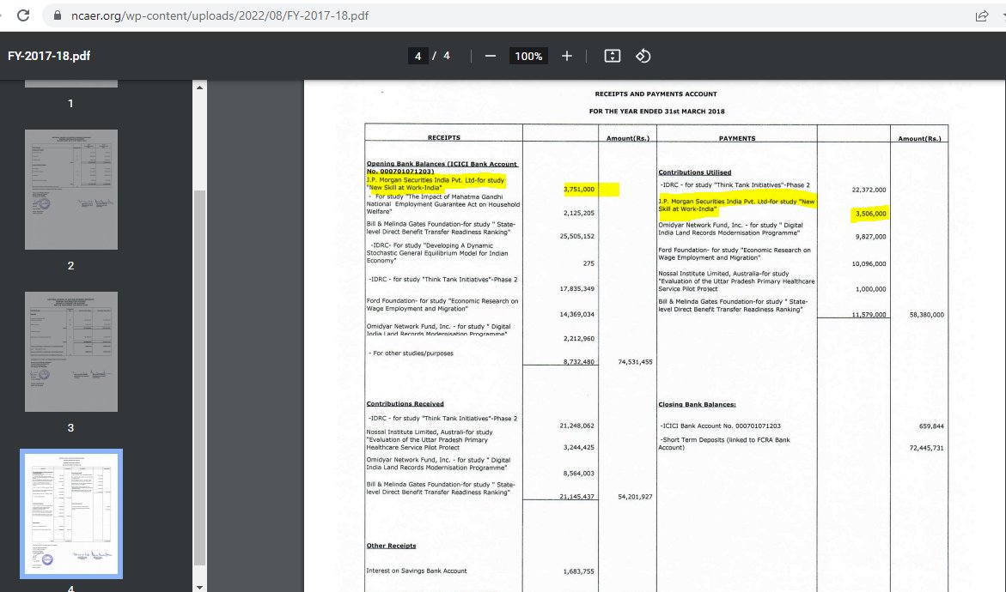Click 'For other studies/purposes' row

[412, 353]
